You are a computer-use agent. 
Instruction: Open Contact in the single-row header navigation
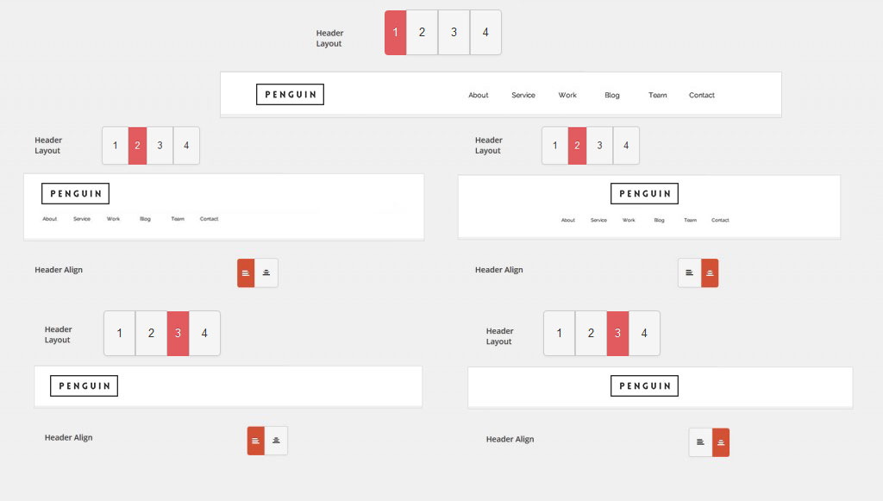tap(702, 96)
